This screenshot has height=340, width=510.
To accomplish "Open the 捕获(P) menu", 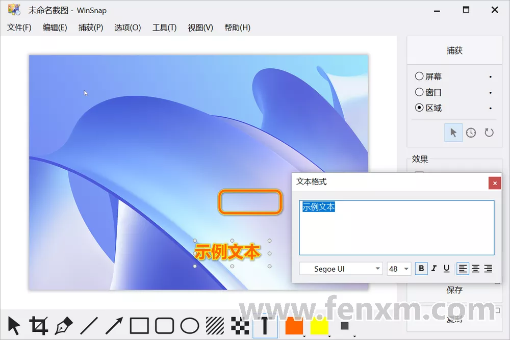I will [91, 28].
